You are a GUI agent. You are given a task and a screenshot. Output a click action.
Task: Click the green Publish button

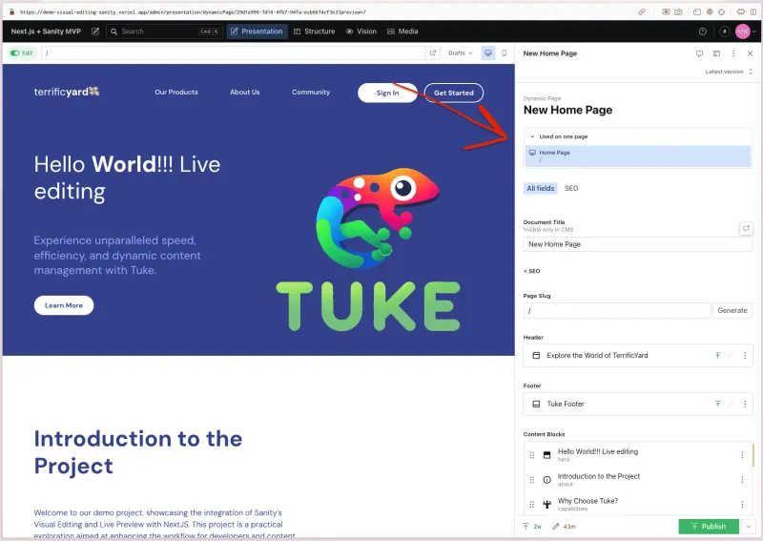pos(708,526)
